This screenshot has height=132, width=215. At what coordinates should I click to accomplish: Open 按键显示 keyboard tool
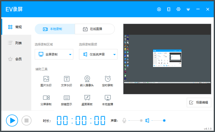point(66,100)
